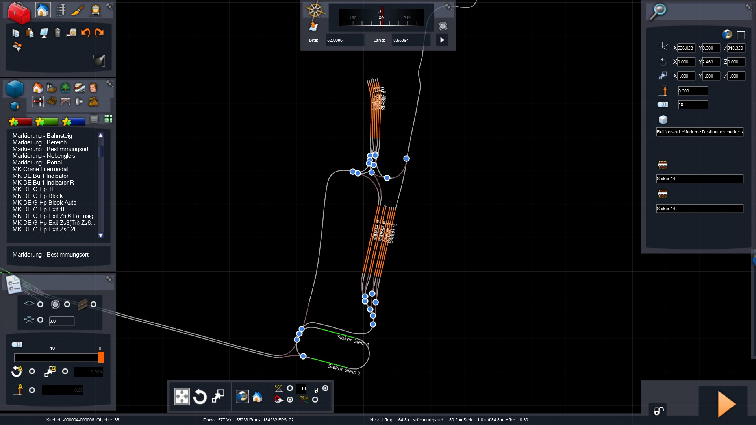Click the first Sieker 14 name field
756x425 pixels.
tap(699, 179)
